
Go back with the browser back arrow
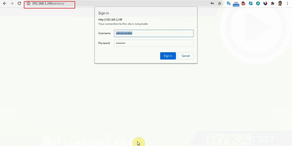pos(5,3)
